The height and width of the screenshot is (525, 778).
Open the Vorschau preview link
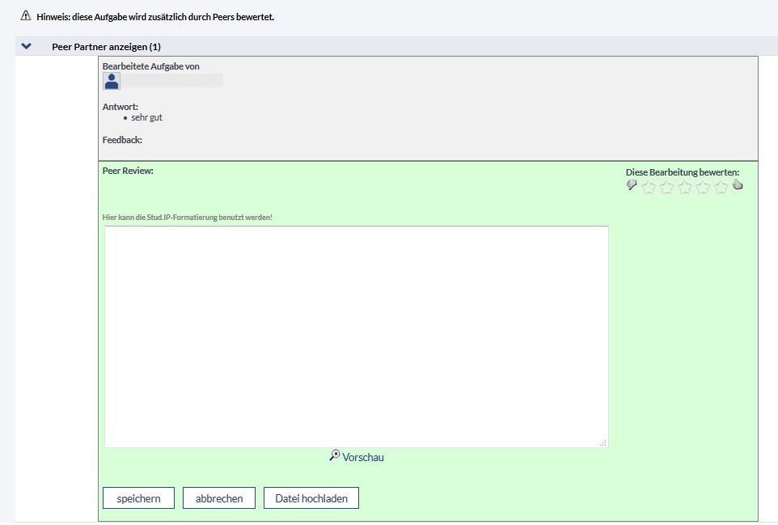[x=363, y=458]
